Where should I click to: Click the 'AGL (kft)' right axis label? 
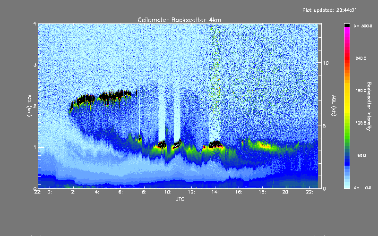tap(334, 106)
